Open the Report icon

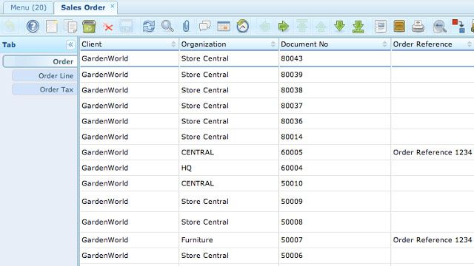(380, 27)
